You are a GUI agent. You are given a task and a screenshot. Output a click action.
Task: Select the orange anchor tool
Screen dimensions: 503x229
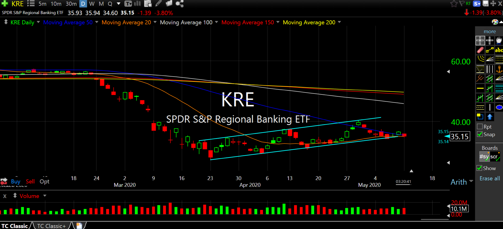click(499, 69)
